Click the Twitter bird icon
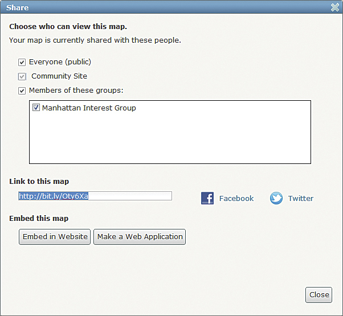This screenshot has height=316, width=343. 276,198
